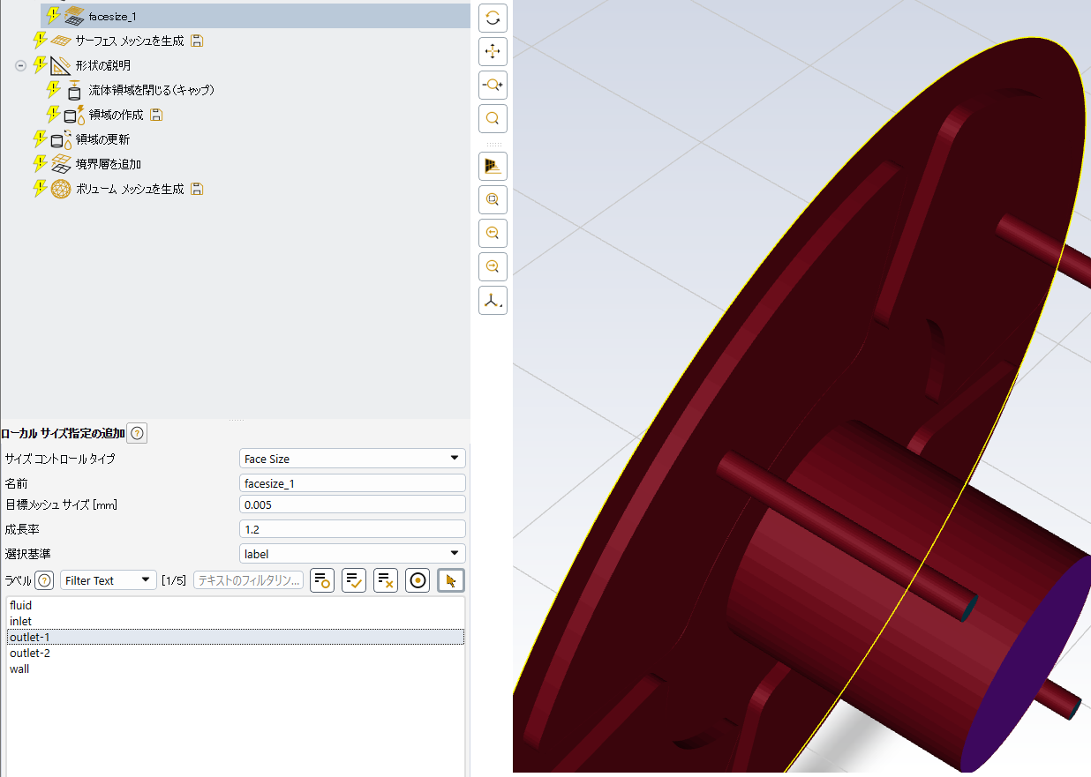Image resolution: width=1091 pixels, height=777 pixels.
Task: Select the ボリューム メッシュを生成 task
Action: (x=130, y=189)
